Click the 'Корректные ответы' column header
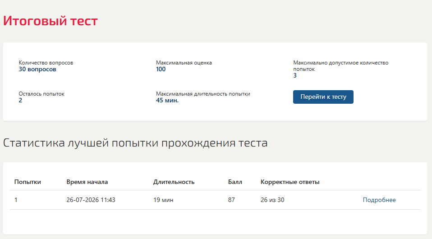Viewport: 432px width, 239px height. tap(290, 182)
